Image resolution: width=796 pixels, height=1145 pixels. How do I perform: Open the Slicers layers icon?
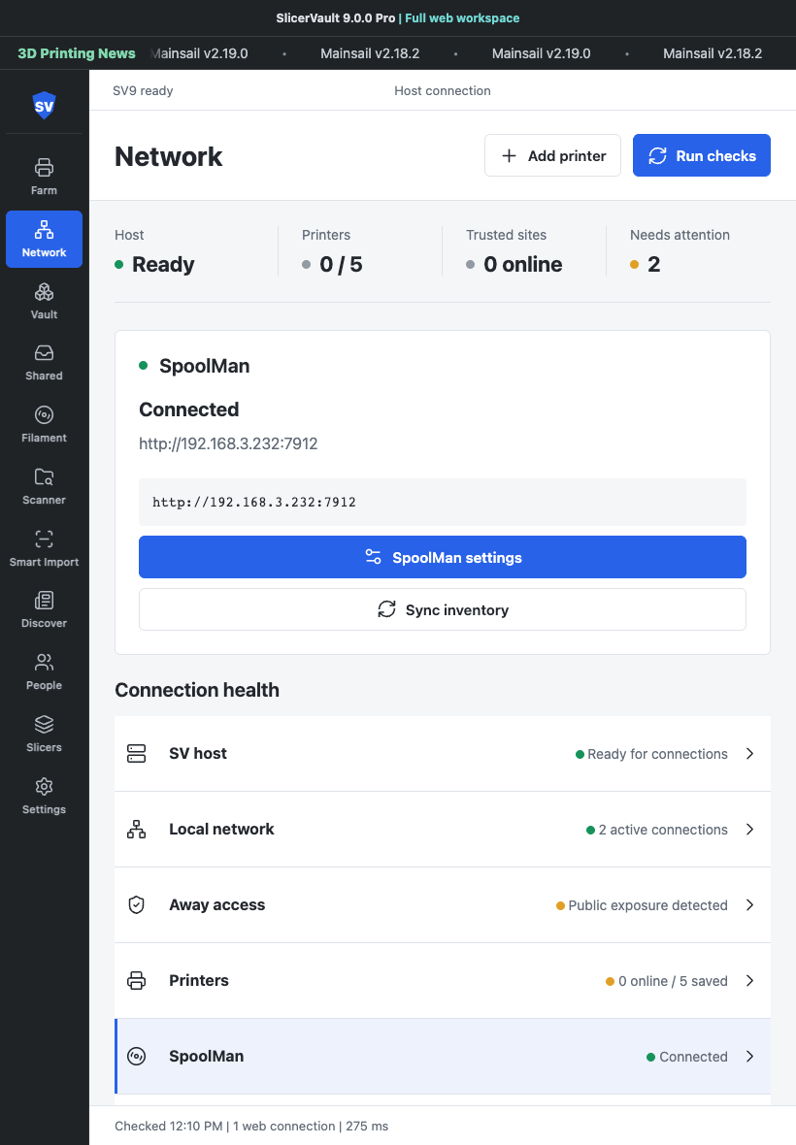point(44,725)
